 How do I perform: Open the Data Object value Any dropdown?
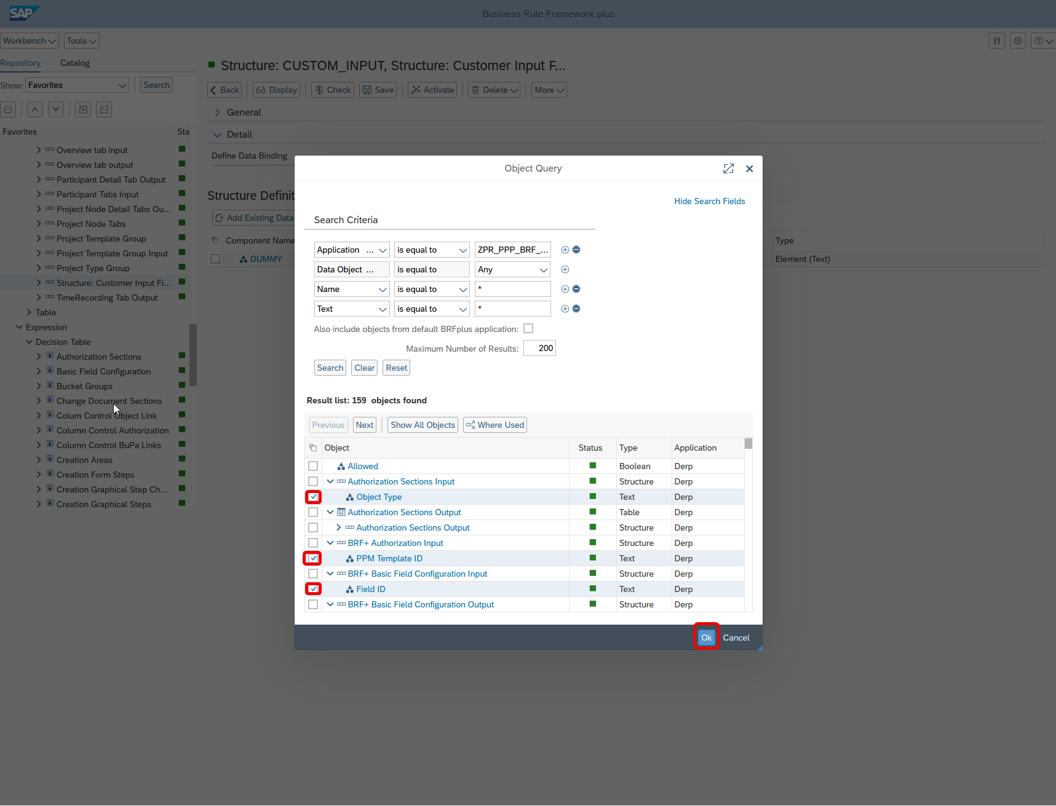coord(543,269)
